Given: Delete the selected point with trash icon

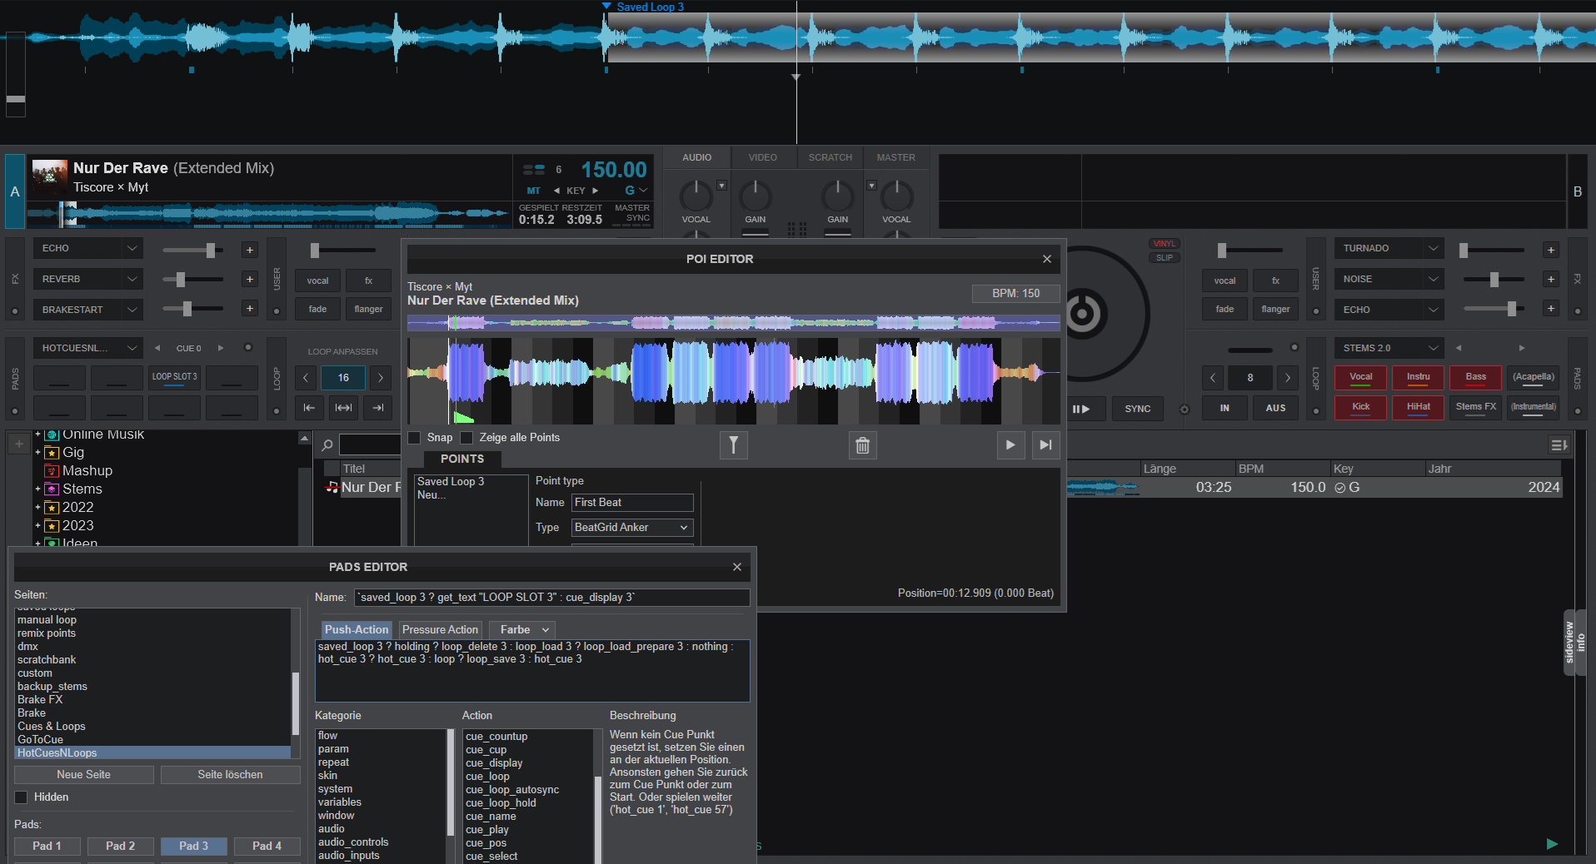Looking at the screenshot, I should coord(862,445).
